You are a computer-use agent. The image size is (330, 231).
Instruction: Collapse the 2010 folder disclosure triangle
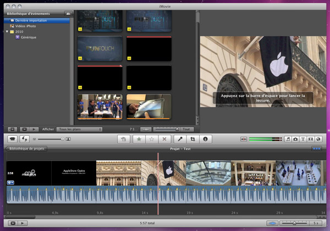[x=7, y=31]
